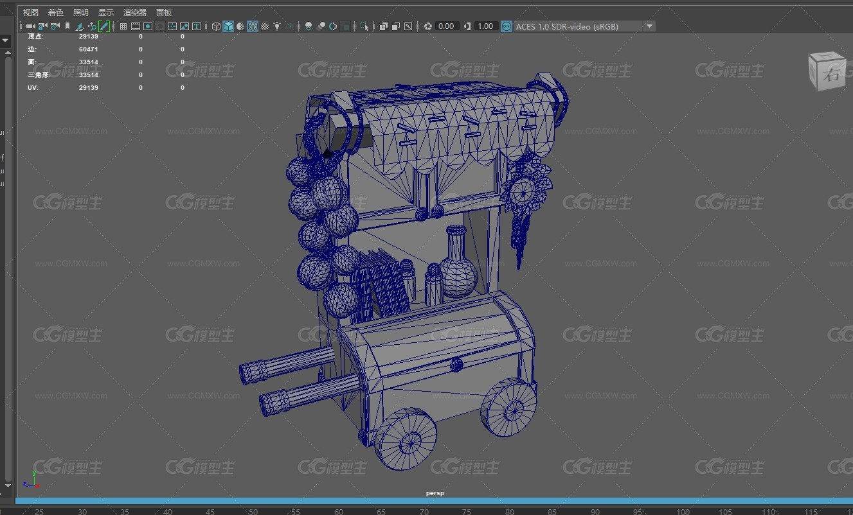The width and height of the screenshot is (853, 515).
Task: Toggle the Lock Camera icon
Action: coord(42,26)
